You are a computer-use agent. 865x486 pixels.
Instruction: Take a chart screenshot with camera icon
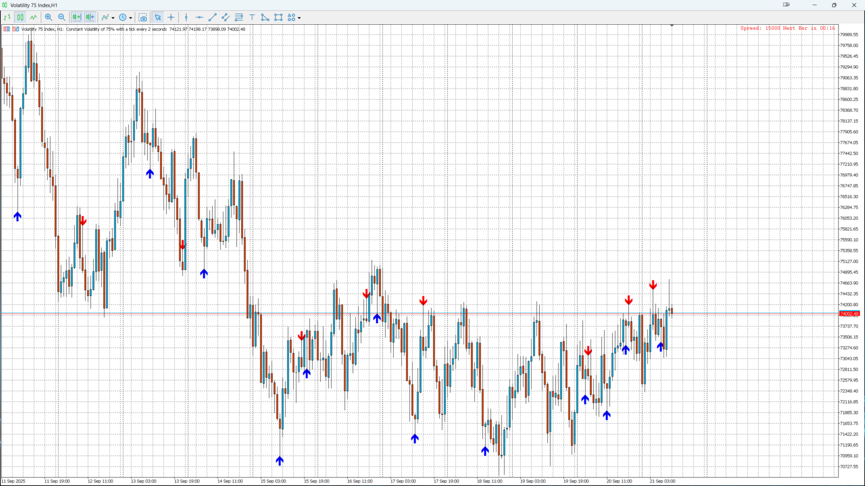click(x=143, y=18)
